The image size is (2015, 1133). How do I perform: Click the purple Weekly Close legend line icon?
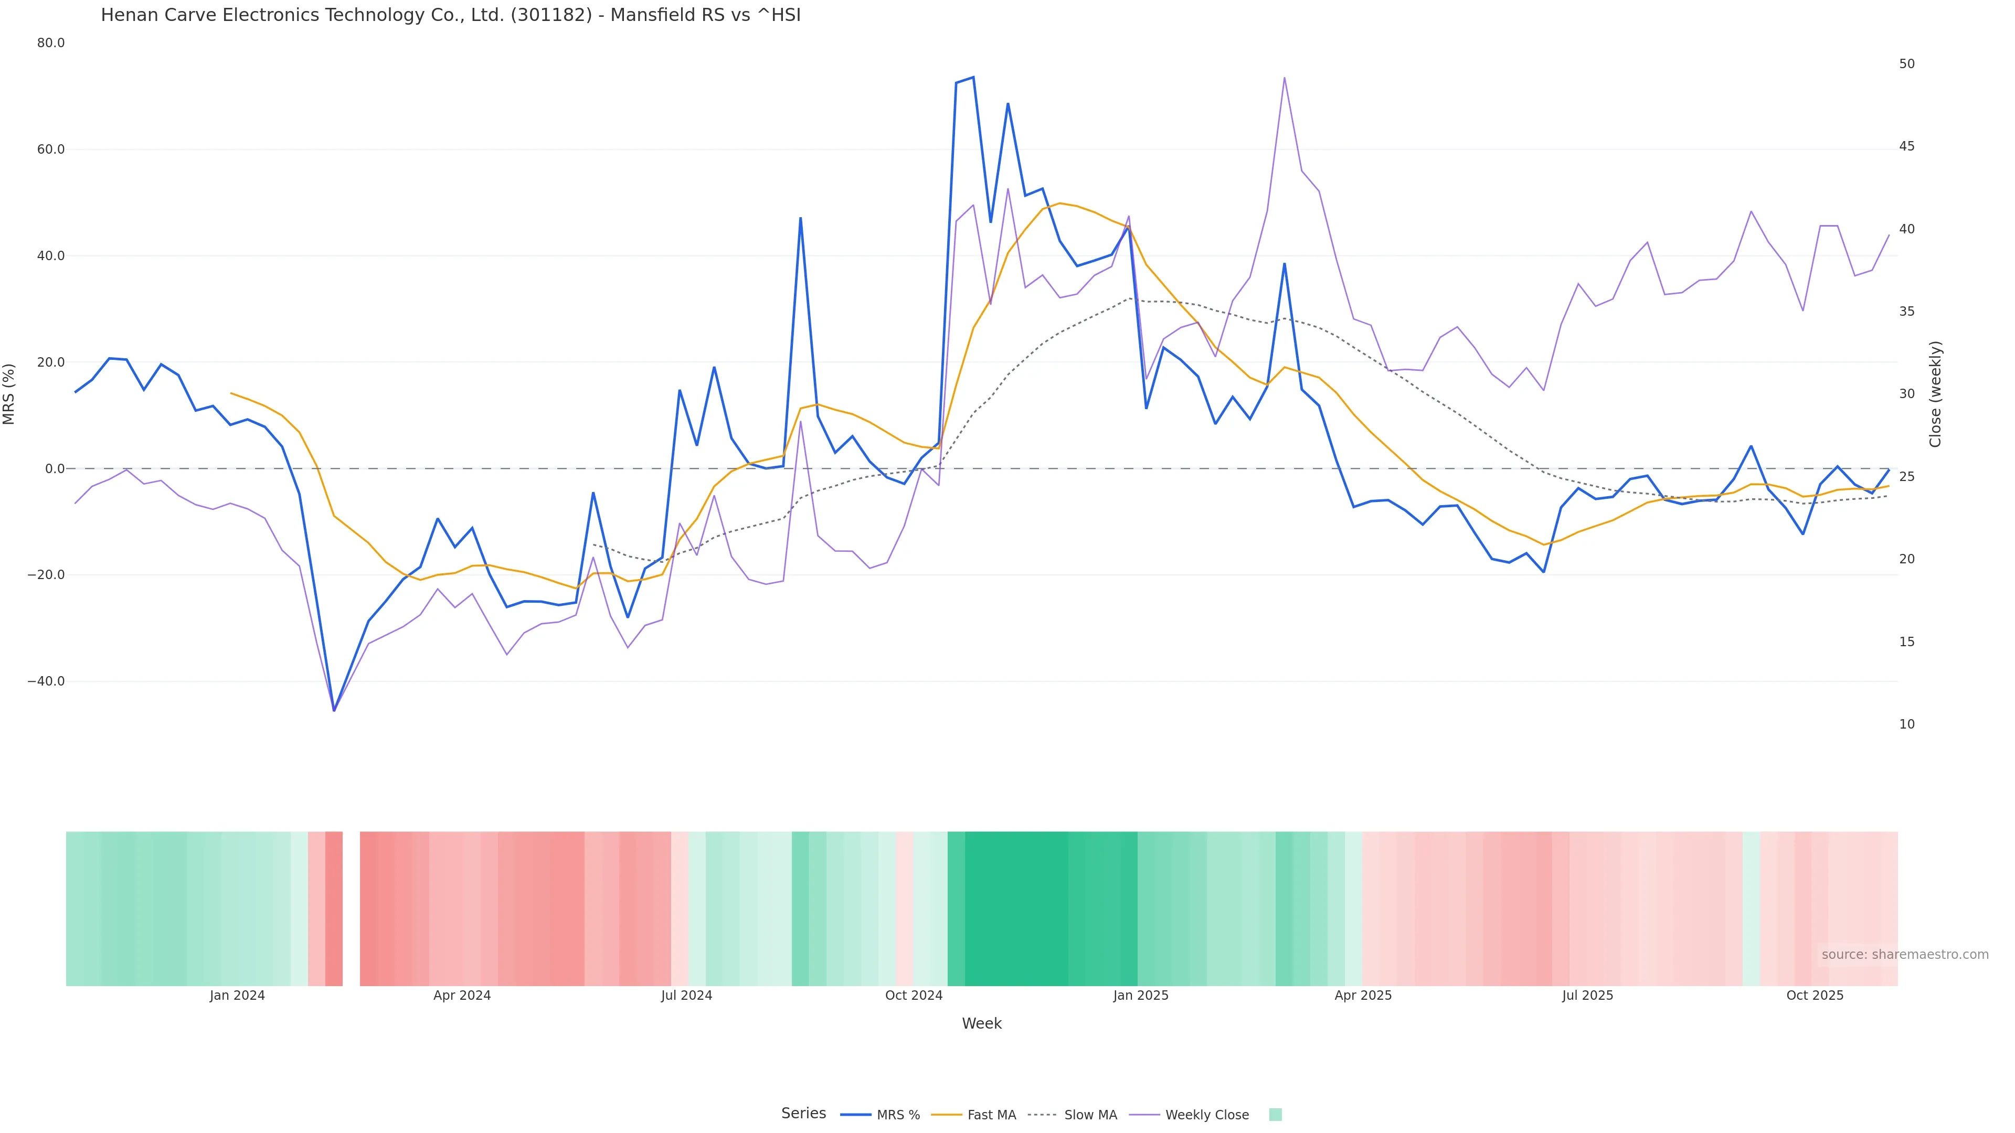click(1144, 1115)
